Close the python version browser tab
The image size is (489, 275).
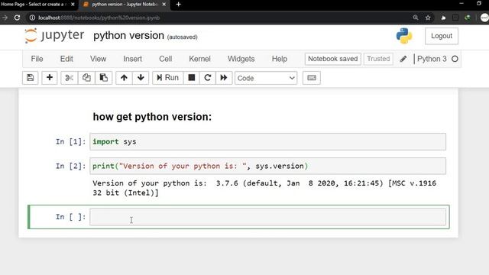tap(164, 5)
